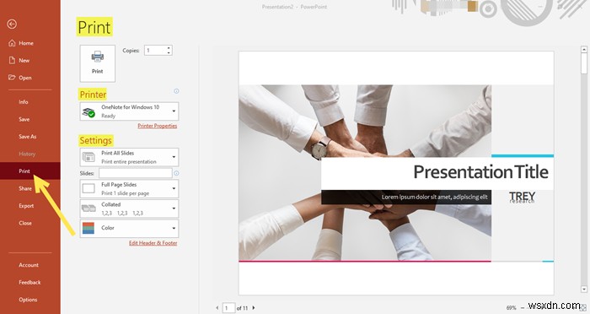Select Open in the sidebar
Screen dimensions: 590x314
pos(25,78)
